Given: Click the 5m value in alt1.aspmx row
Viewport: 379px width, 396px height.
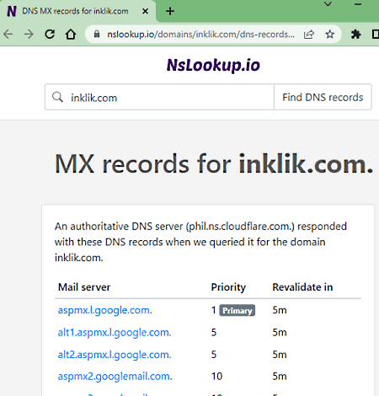Looking at the screenshot, I should click(280, 333).
